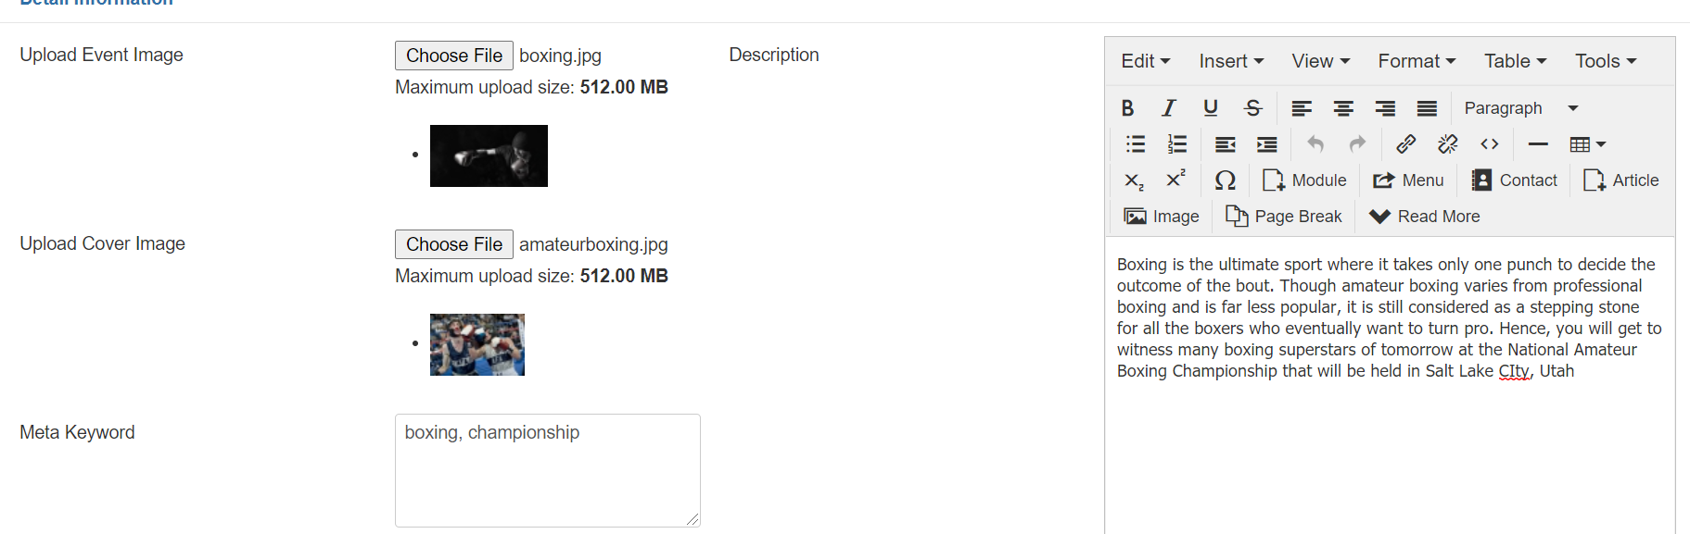
Task: Open the Insert menu
Action: pos(1231,61)
